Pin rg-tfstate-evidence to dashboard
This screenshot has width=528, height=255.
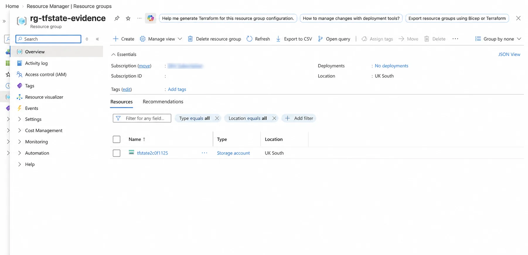click(117, 18)
